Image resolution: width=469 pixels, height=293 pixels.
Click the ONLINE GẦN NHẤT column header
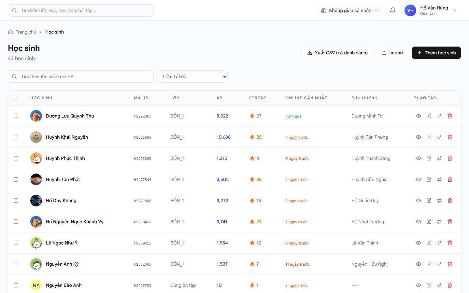click(306, 98)
